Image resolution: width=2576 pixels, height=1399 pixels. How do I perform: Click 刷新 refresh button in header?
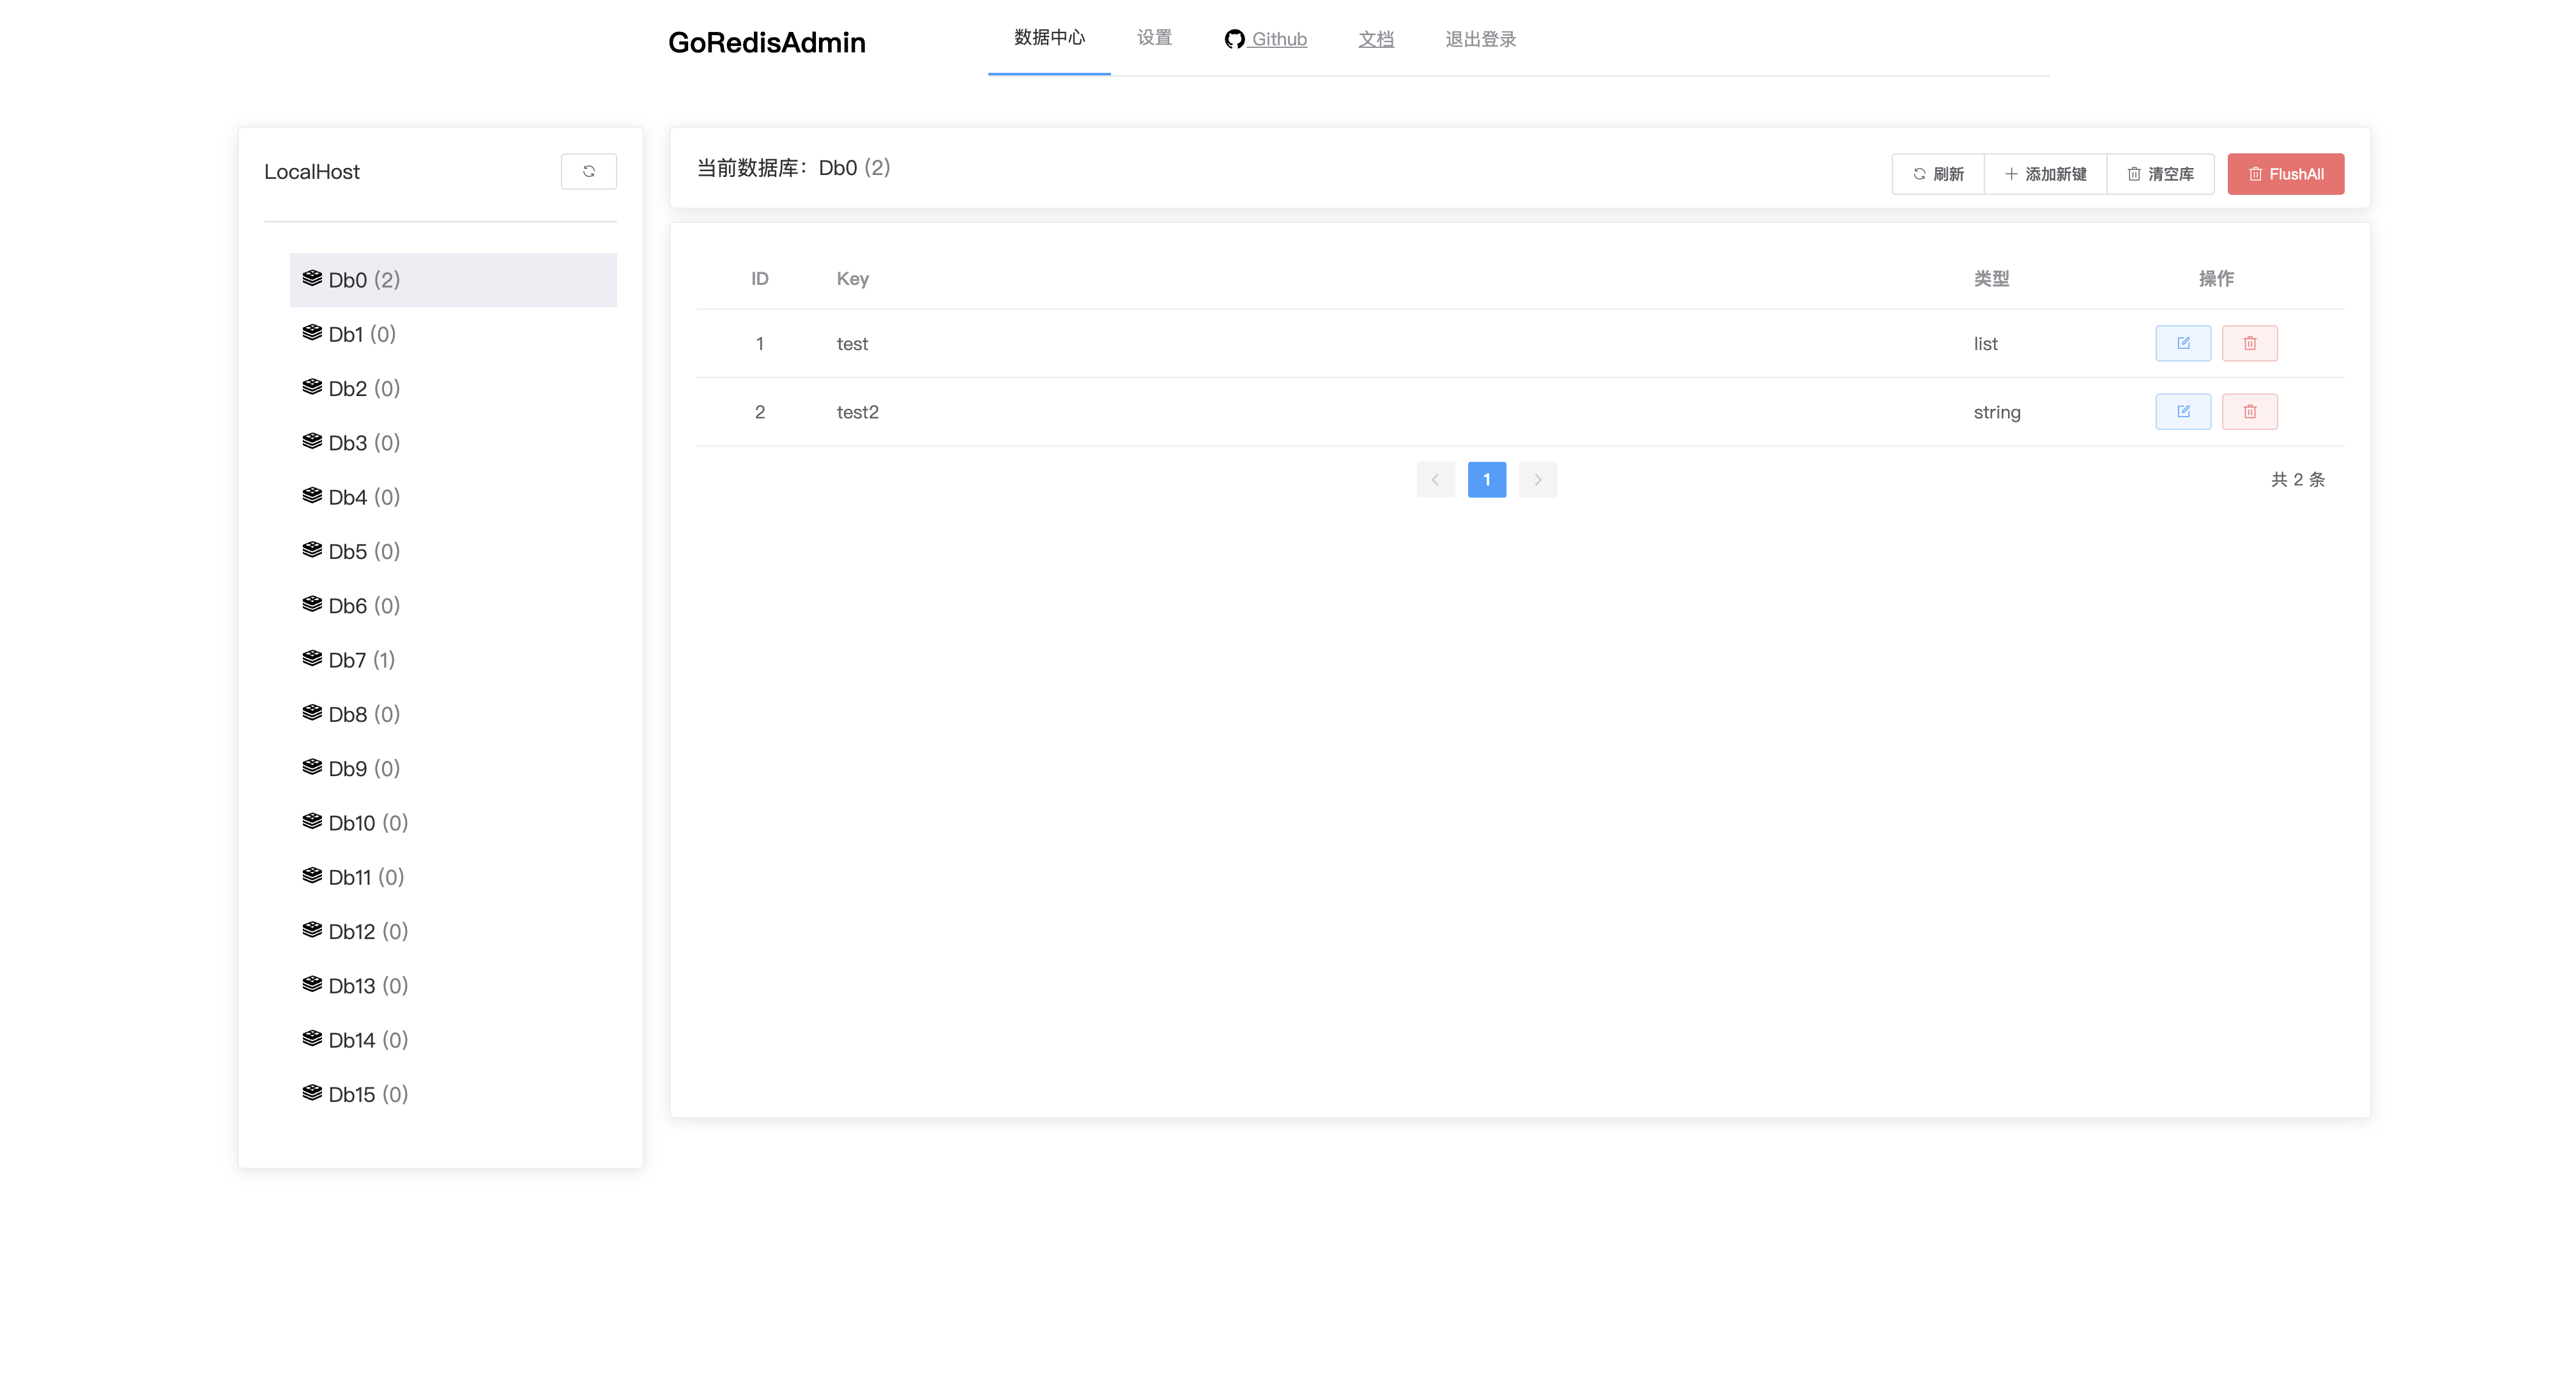click(1938, 174)
